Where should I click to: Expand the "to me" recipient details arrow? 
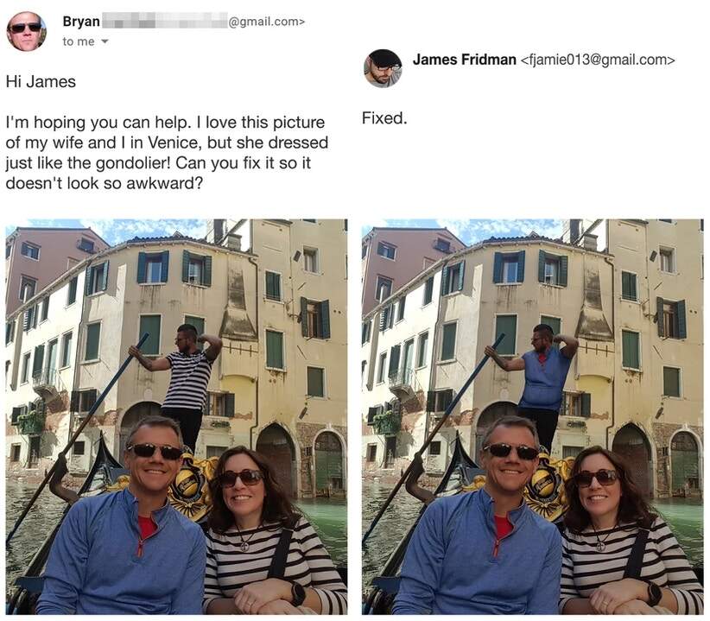coord(105,41)
